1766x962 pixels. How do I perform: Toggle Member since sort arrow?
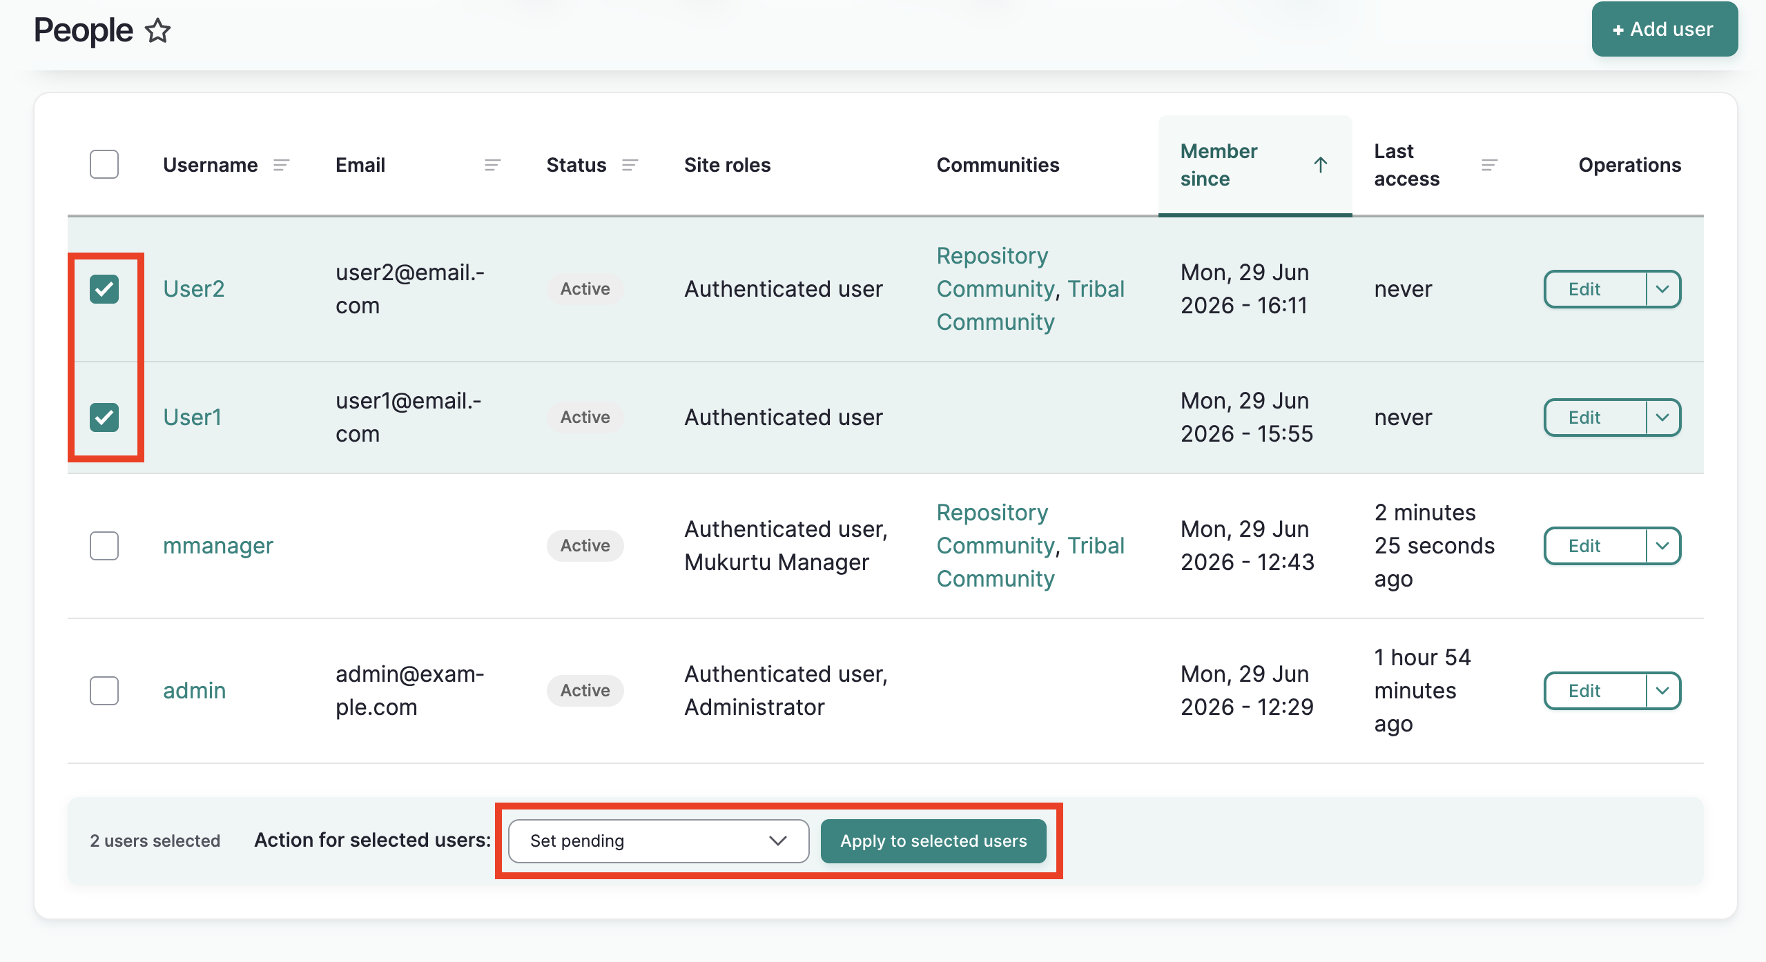(x=1320, y=165)
